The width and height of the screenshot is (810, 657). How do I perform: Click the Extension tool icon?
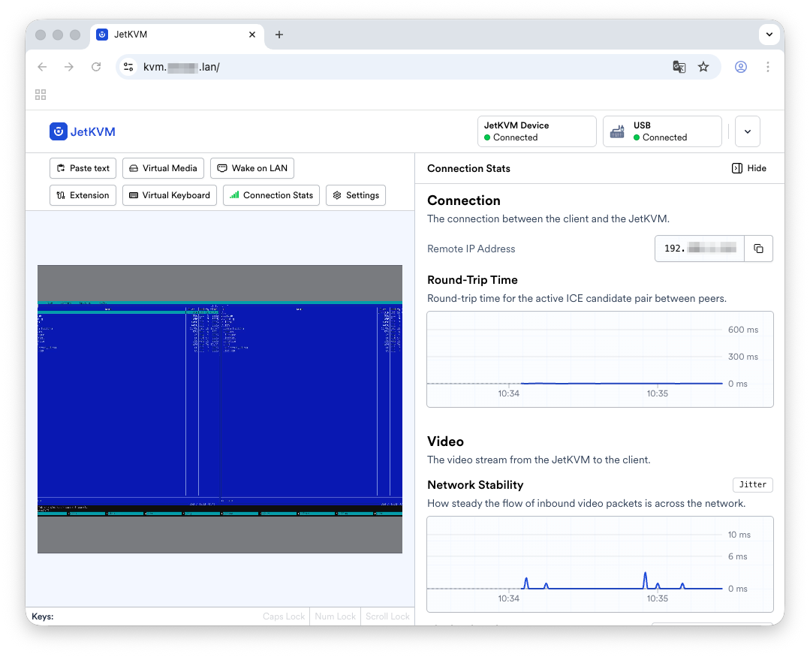click(61, 195)
